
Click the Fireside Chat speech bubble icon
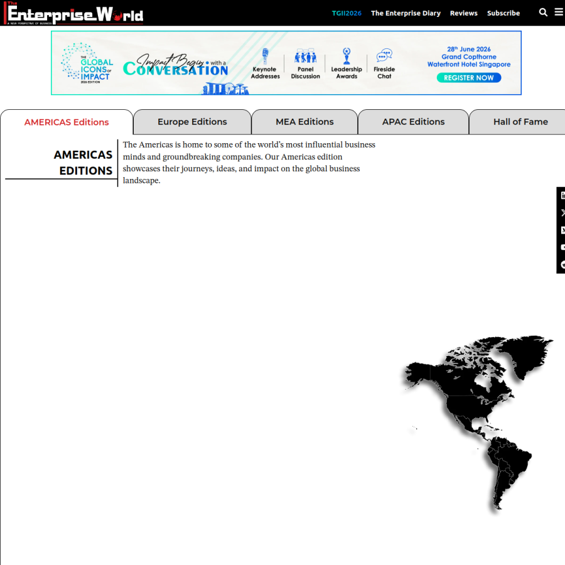point(384,56)
